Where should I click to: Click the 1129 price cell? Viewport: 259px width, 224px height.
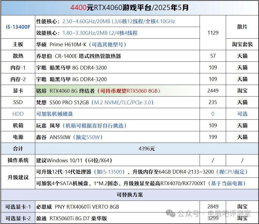(x=213, y=33)
